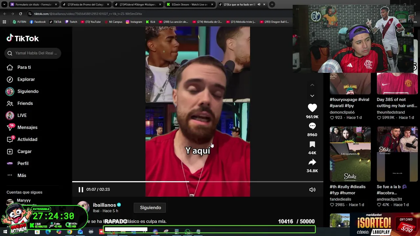This screenshot has height=236, width=420.
Task: Go back in browser history
Action: pos(5,14)
